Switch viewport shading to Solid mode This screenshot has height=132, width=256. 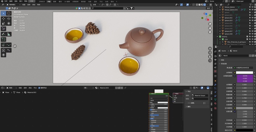(x=199, y=5)
